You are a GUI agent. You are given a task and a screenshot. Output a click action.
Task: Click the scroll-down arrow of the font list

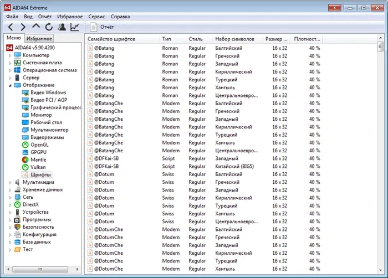(380, 270)
